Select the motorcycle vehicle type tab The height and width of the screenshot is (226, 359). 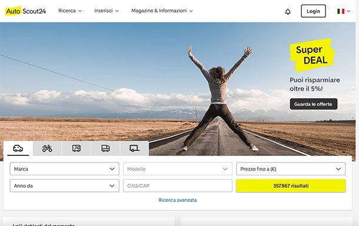pos(47,148)
